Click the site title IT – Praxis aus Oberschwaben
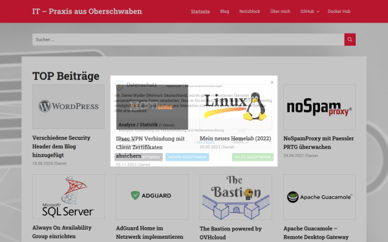 pos(87,12)
